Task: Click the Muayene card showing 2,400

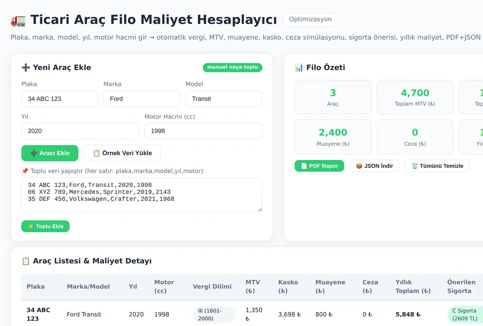Action: pos(333,137)
